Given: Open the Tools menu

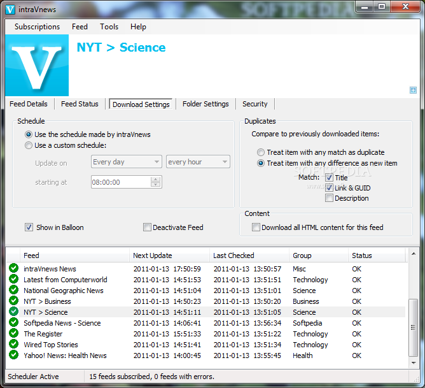Looking at the screenshot, I should click(109, 27).
